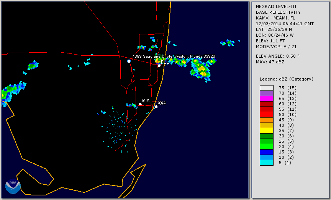331x200 pixels.
Task: Click the ELEV ANGLE: 0.50 text
Action: click(x=278, y=56)
